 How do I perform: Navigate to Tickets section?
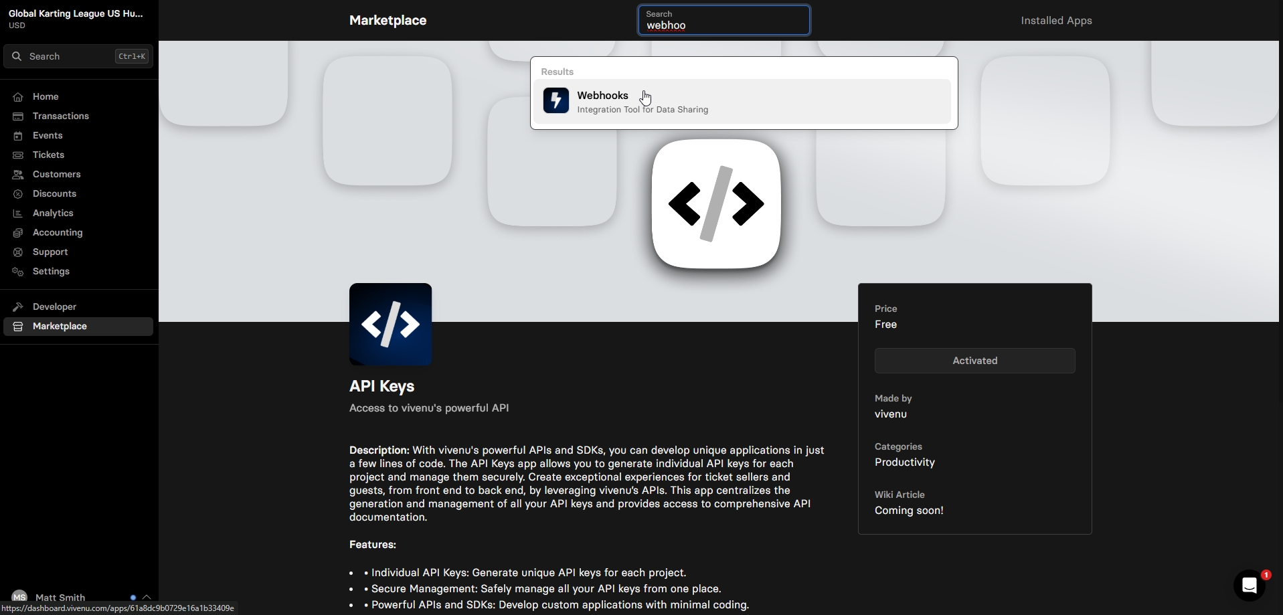(78, 155)
